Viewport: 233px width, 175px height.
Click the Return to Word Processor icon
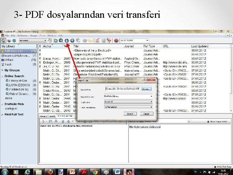point(109,41)
